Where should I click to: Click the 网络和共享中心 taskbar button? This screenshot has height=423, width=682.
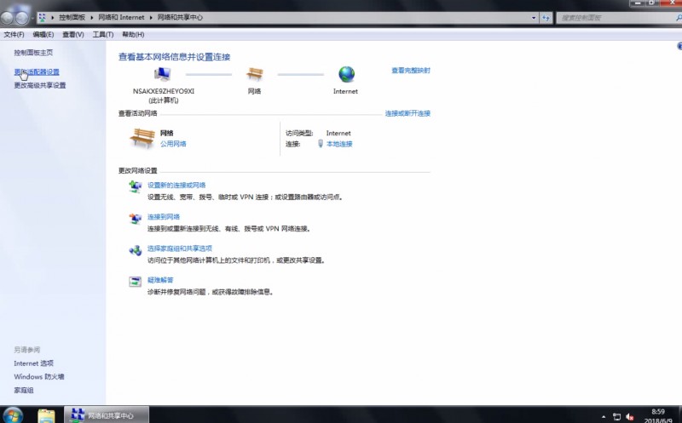(107, 415)
